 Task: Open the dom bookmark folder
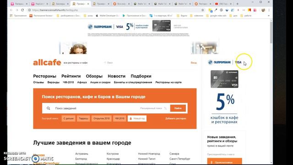pyautogui.click(x=233, y=16)
